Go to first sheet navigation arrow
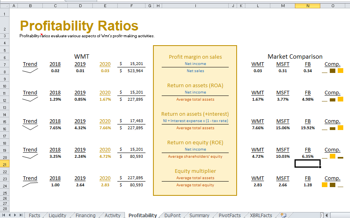The height and width of the screenshot is (218, 350). (4, 215)
